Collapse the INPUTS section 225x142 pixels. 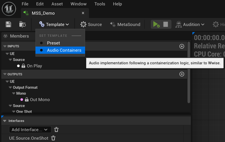coord(5,46)
